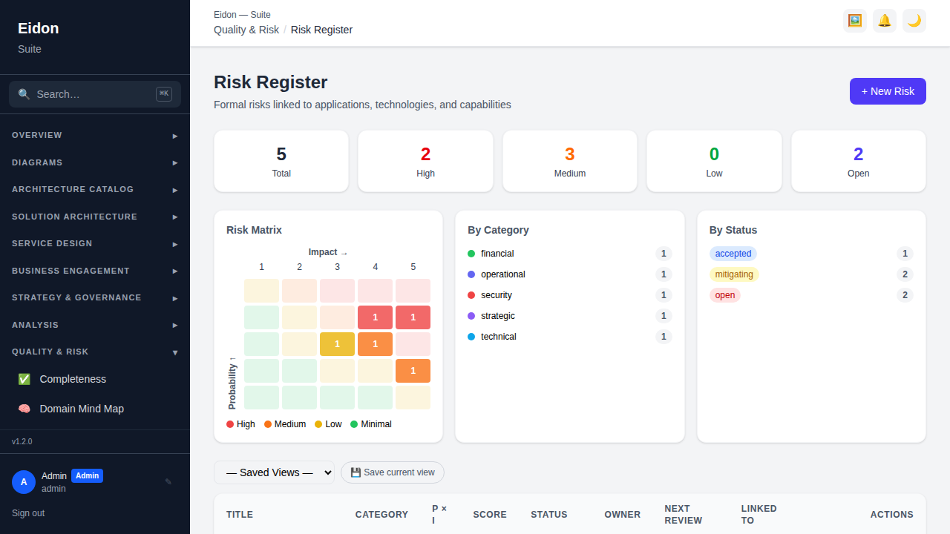Click the search magnifier icon

[24, 94]
